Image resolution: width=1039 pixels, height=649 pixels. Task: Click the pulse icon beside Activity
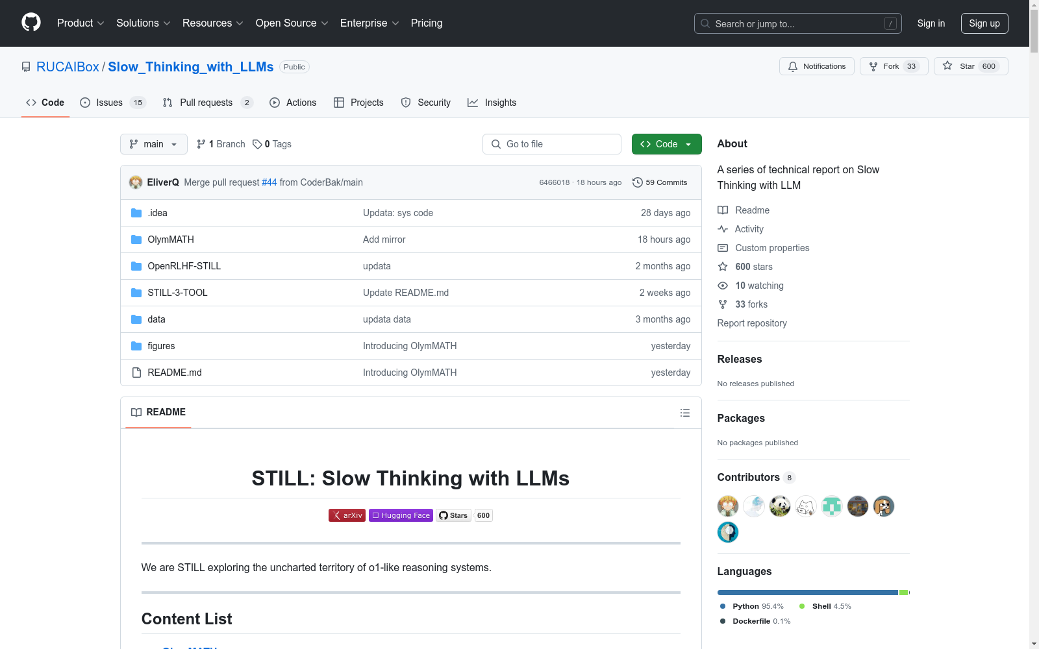pos(723,229)
